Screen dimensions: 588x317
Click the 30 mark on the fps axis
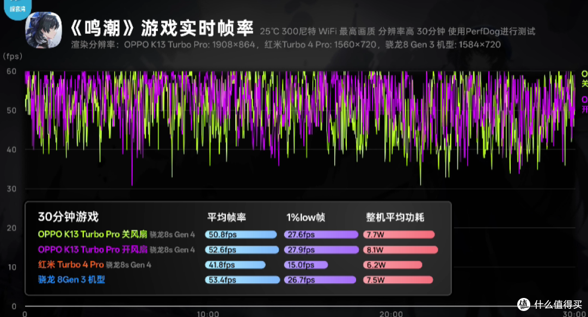click(x=11, y=189)
